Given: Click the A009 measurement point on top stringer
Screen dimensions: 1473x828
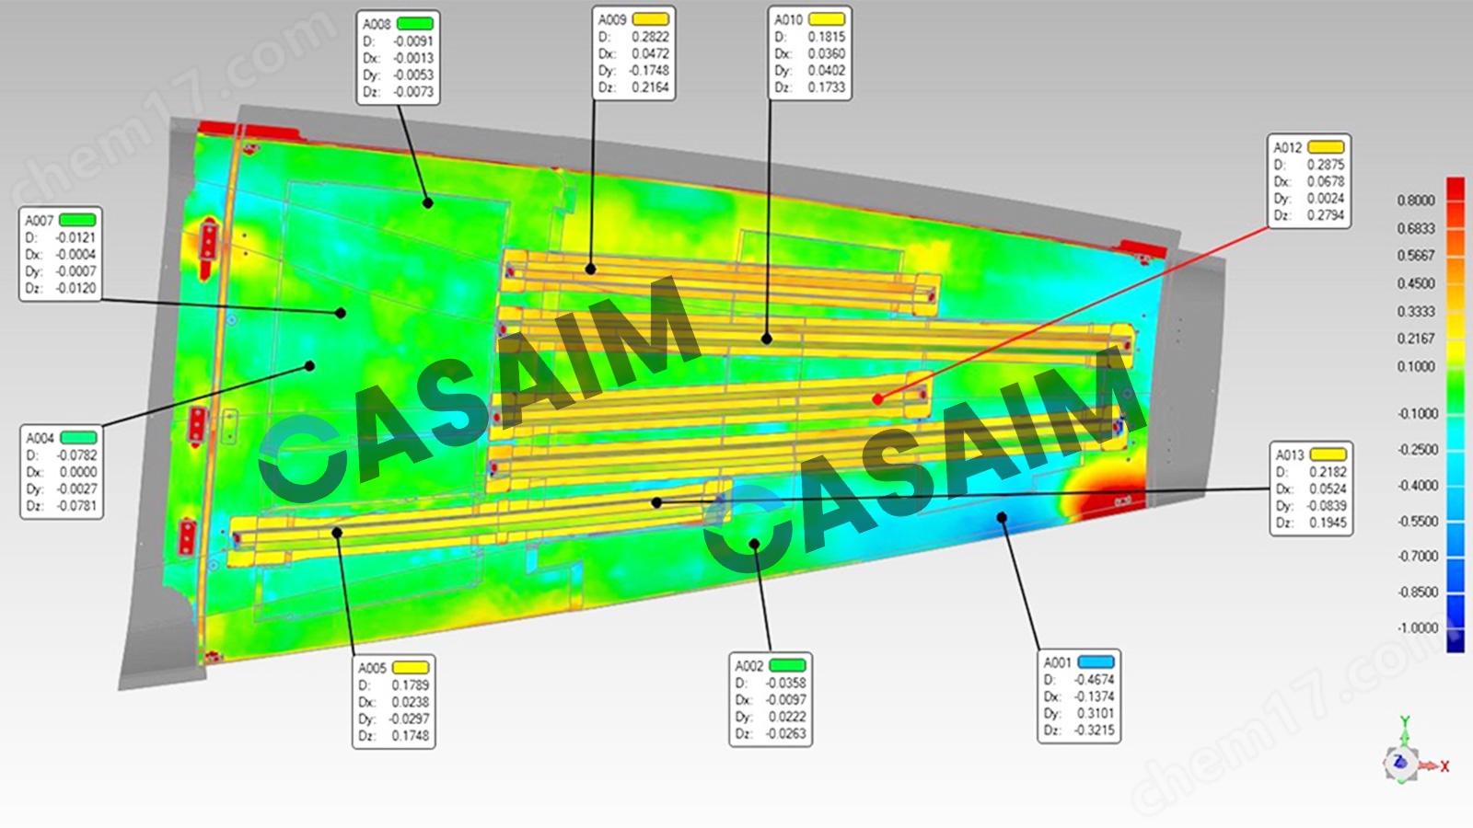Looking at the screenshot, I should pos(591,270).
